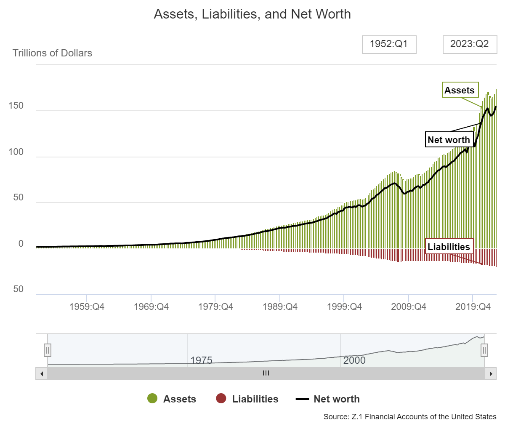The width and height of the screenshot is (505, 421).
Task: Click the Liabilities callout label
Action: pos(449,247)
